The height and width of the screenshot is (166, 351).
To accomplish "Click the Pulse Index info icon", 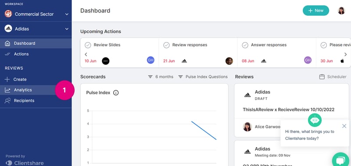I will click(x=116, y=93).
